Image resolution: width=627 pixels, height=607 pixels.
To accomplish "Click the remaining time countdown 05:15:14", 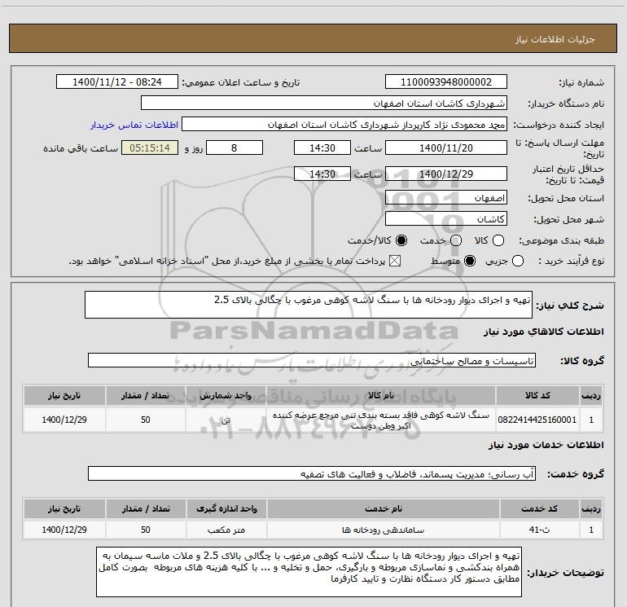I will click(x=150, y=147).
